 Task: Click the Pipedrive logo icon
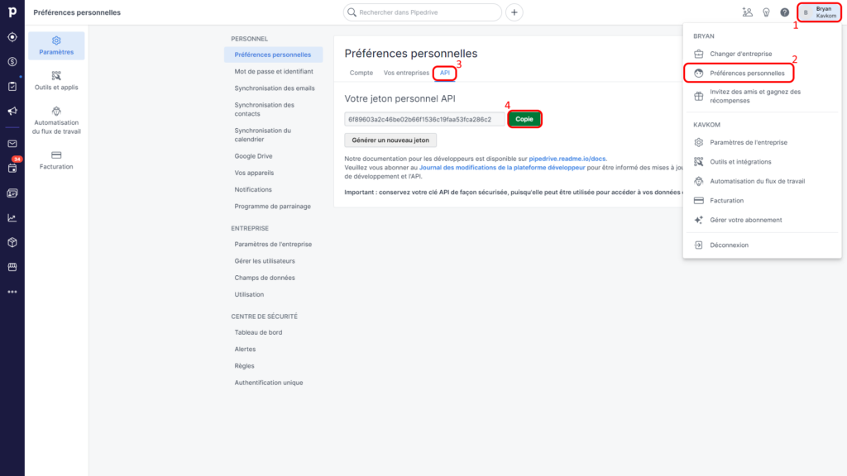pyautogui.click(x=12, y=12)
